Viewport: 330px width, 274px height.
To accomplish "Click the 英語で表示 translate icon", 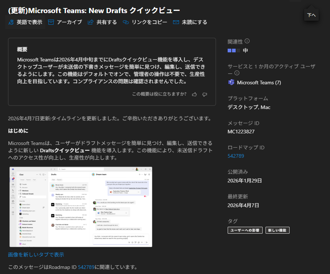I will click(11, 23).
